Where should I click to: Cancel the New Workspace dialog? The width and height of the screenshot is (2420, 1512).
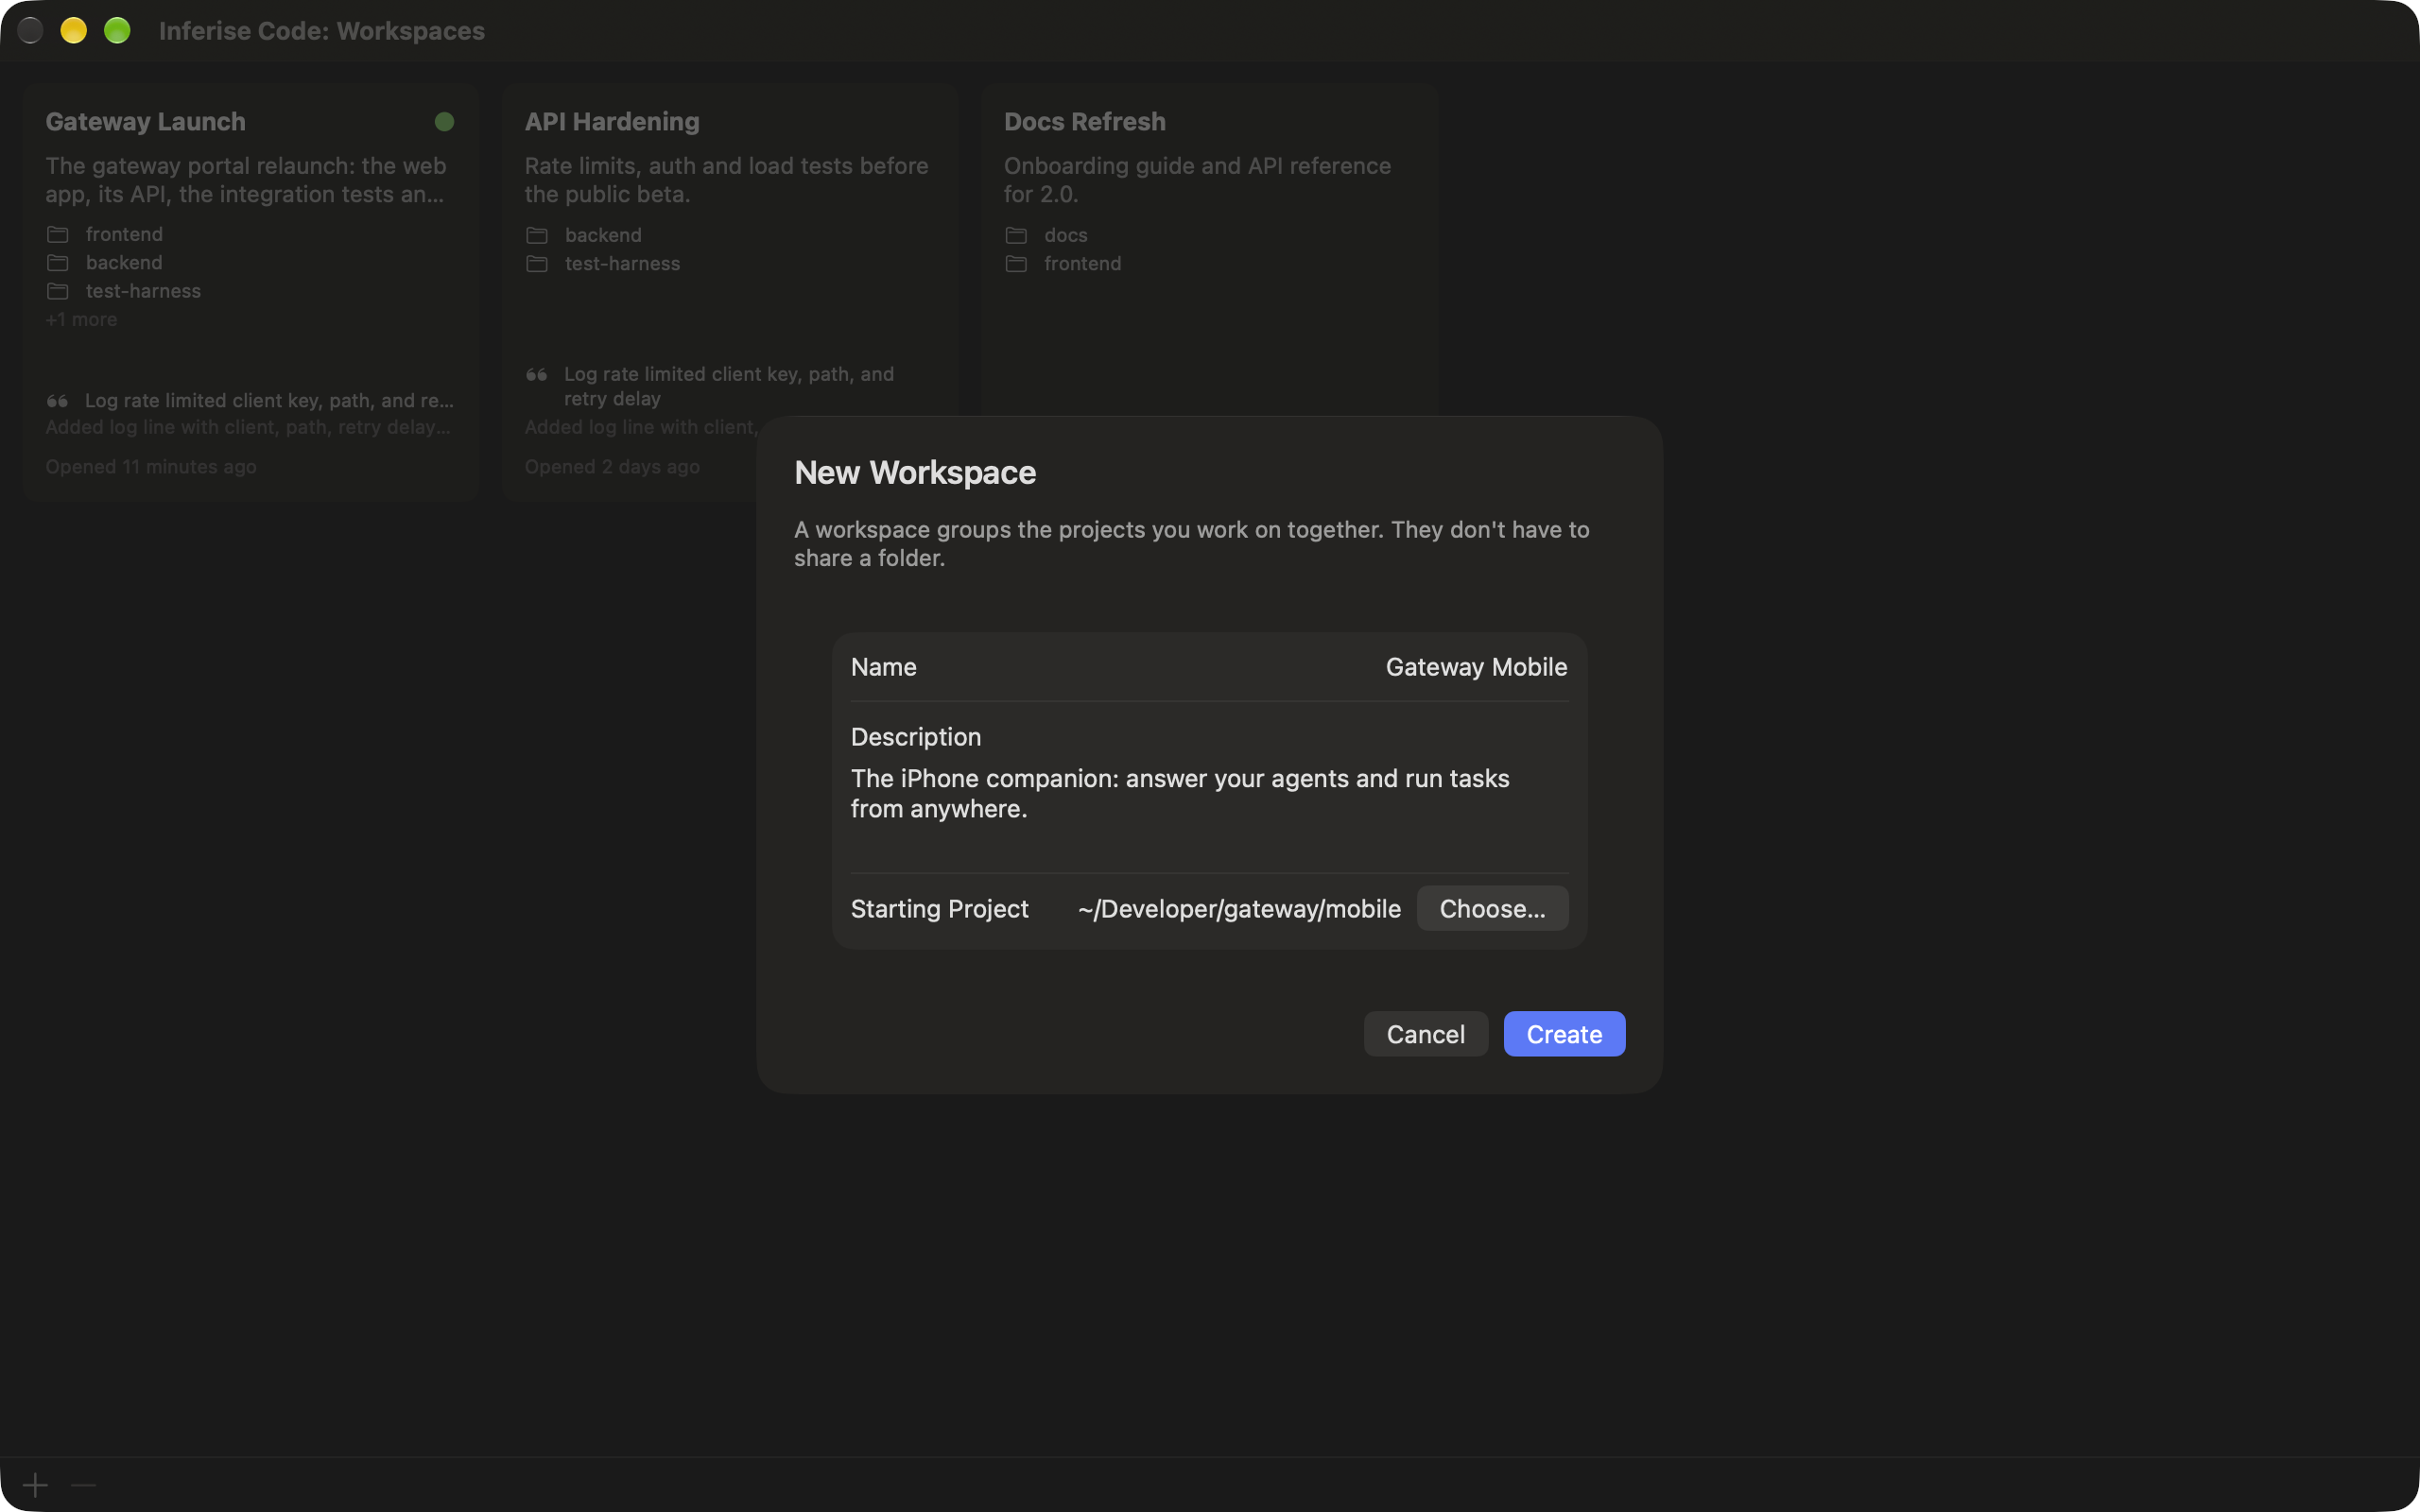tap(1425, 1034)
